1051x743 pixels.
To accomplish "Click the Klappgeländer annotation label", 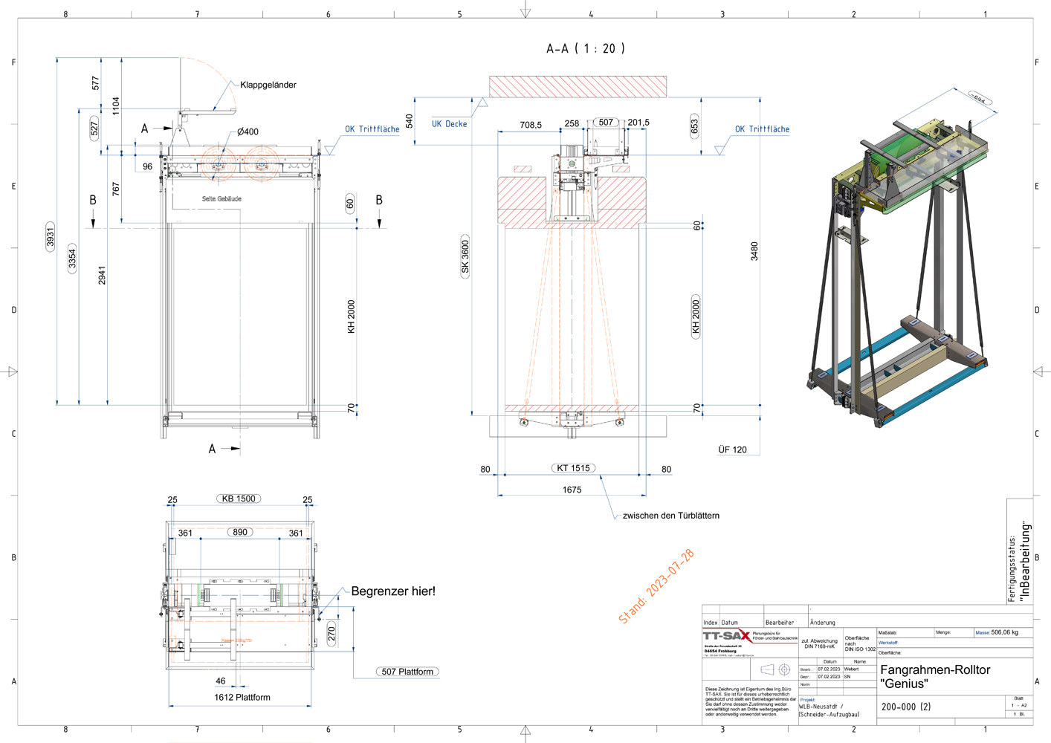I will [268, 85].
